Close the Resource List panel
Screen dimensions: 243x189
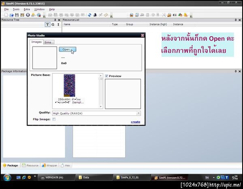click(x=240, y=20)
